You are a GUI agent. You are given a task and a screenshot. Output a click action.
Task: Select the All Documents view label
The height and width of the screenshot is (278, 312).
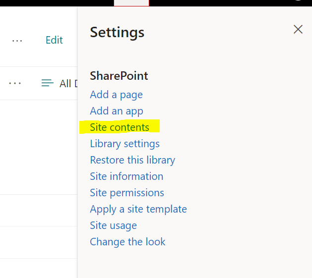pos(68,84)
